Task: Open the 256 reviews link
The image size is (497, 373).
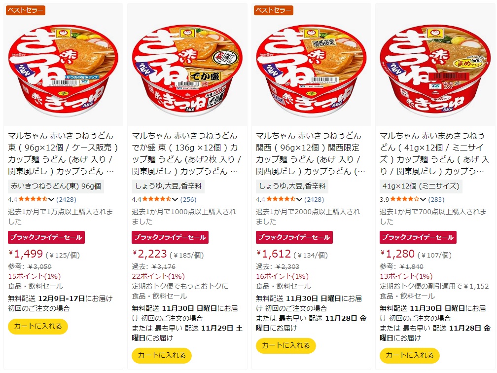Action: click(188, 199)
